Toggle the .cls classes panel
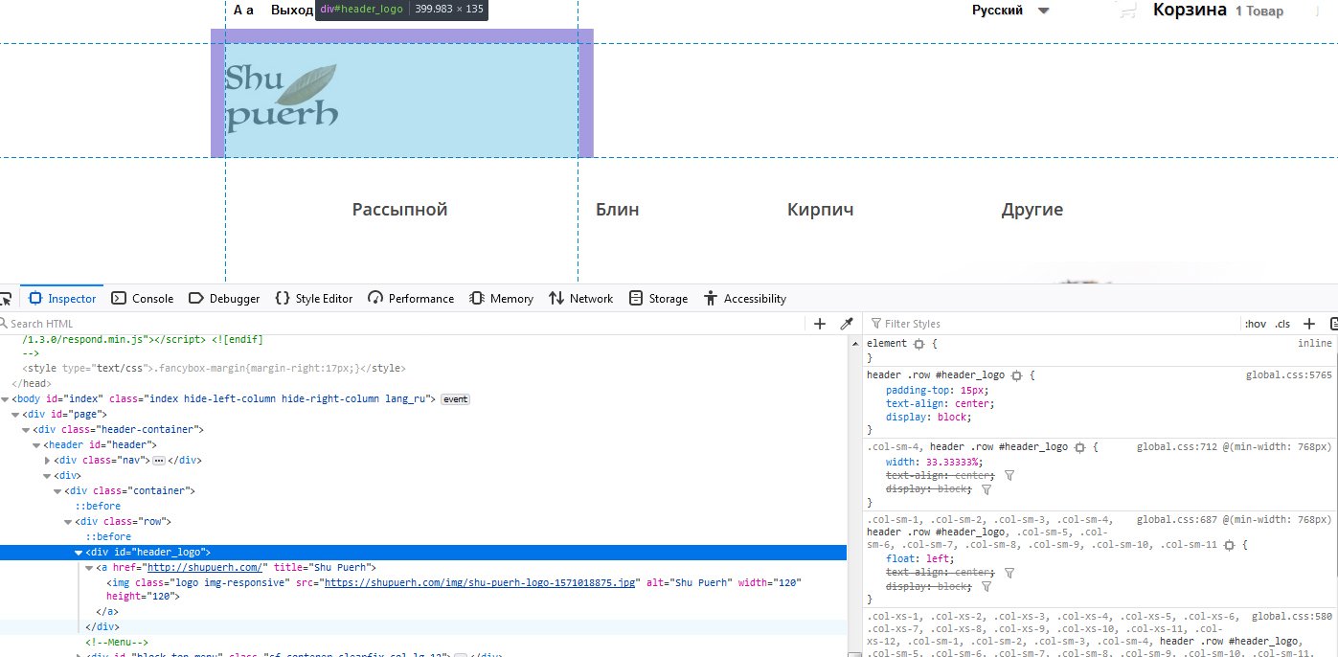Screen dimensions: 1338x657 1282,324
